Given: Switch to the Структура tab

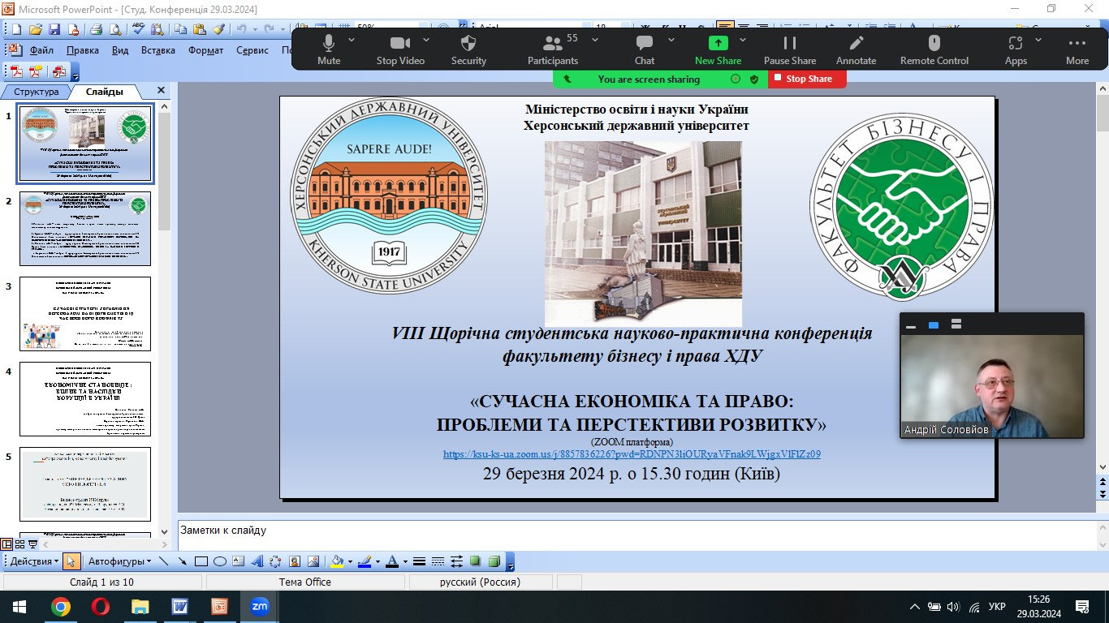Looking at the screenshot, I should click(x=37, y=92).
